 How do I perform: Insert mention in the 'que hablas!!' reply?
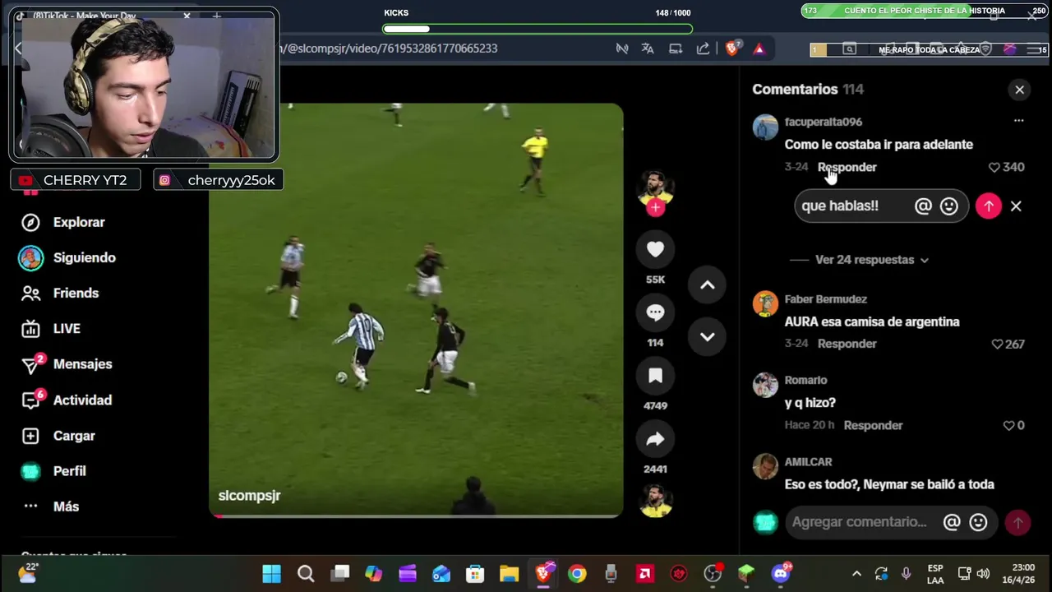[923, 206]
